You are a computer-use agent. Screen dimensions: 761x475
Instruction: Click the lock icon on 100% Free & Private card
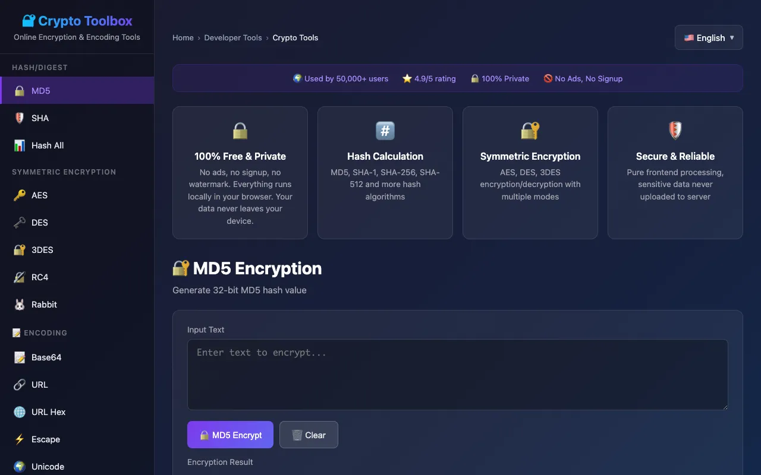coord(240,131)
